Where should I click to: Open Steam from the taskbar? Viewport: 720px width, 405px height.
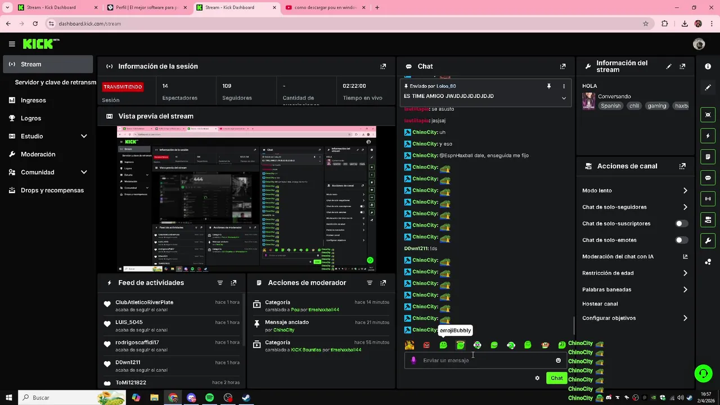click(246, 398)
